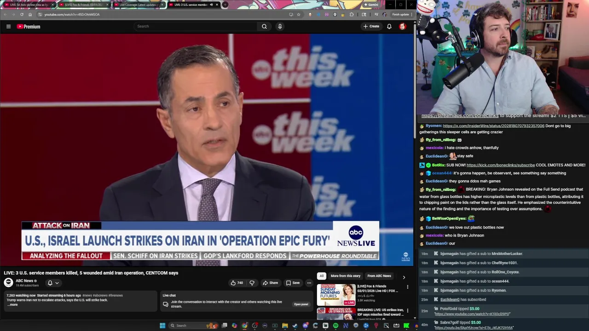Go to YouTube Premium home logo
This screenshot has width=589, height=331.
29,27
